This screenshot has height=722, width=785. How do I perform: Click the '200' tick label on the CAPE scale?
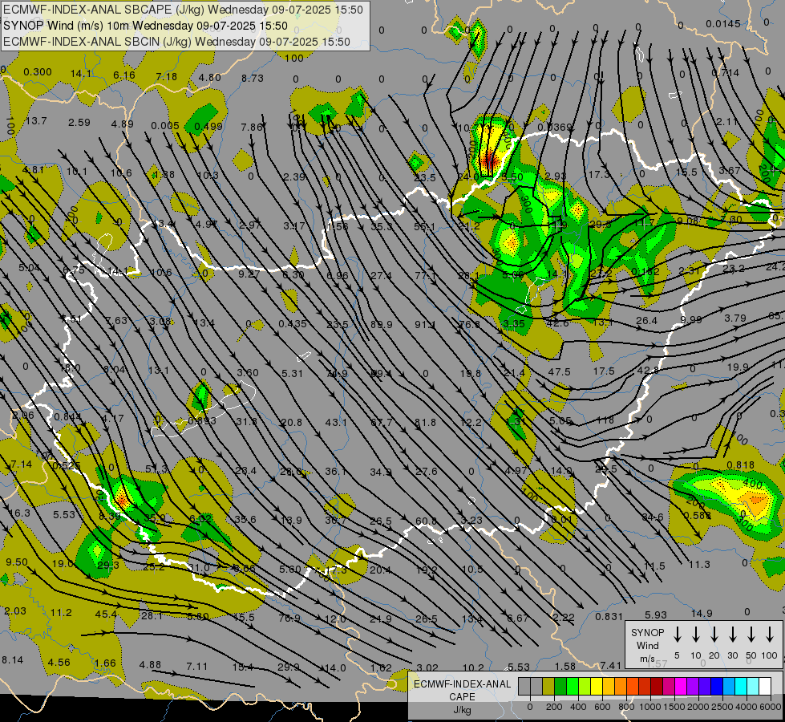[x=554, y=707]
